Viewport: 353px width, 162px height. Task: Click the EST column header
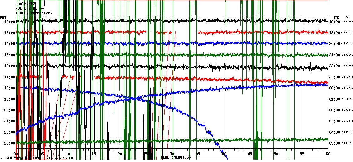click(3, 17)
